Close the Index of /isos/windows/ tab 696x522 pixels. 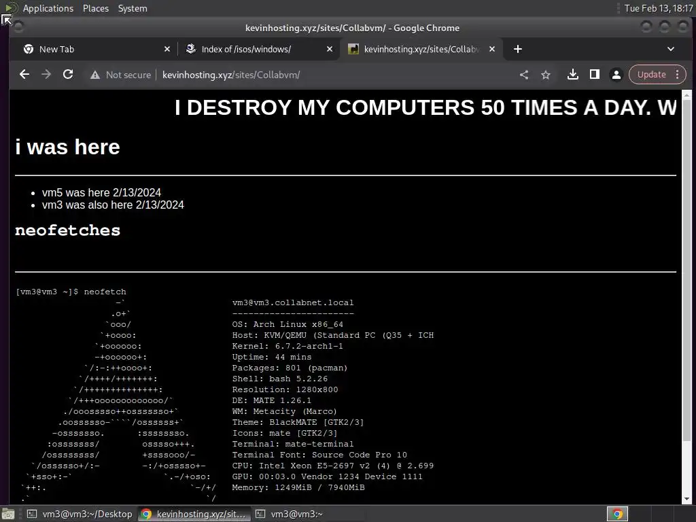coord(330,49)
